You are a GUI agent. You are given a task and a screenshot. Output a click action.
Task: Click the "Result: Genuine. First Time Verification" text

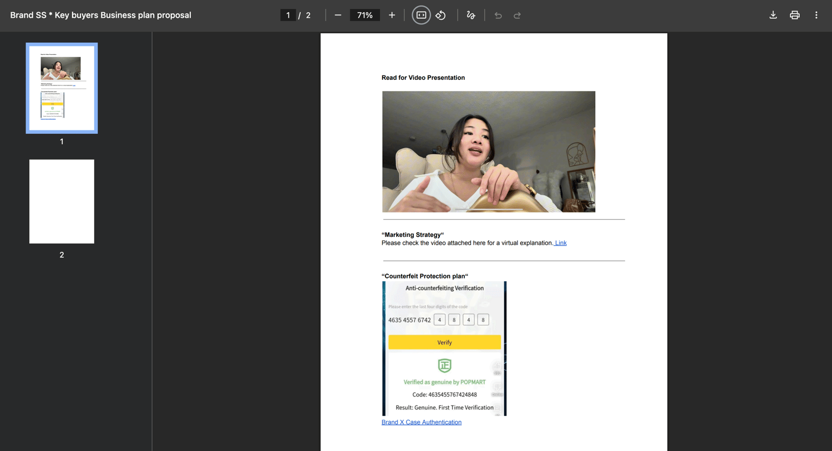pyautogui.click(x=444, y=408)
